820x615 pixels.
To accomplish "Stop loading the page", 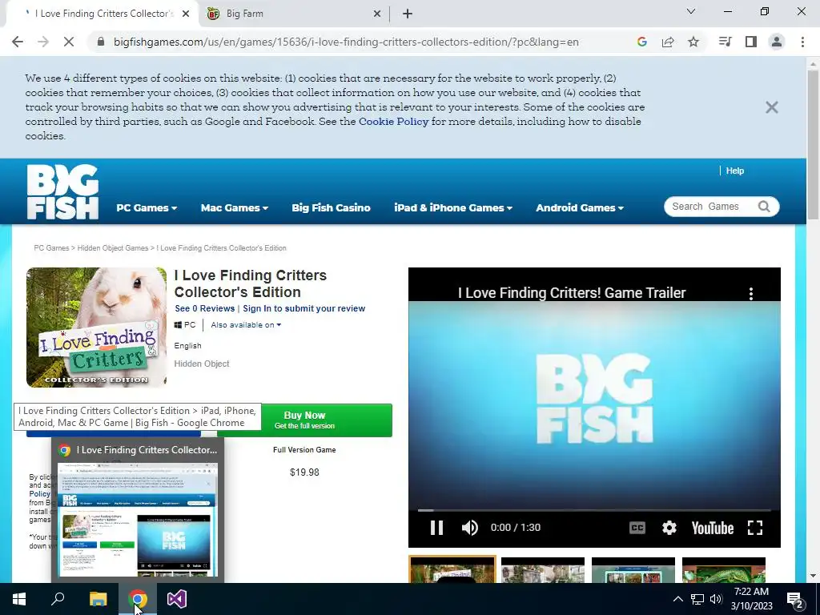I will [x=69, y=42].
